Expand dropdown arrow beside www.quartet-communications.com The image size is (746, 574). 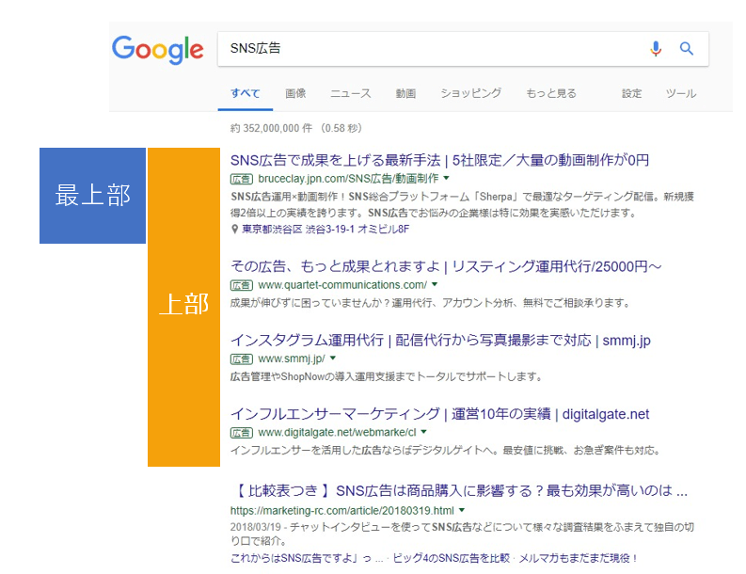pyautogui.click(x=435, y=285)
